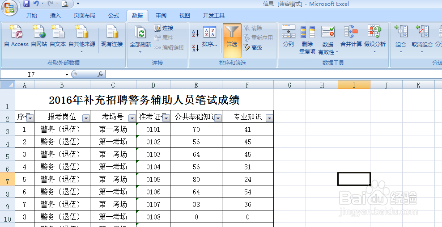
Task: Open the 排序 sort dialog
Action: tap(209, 37)
